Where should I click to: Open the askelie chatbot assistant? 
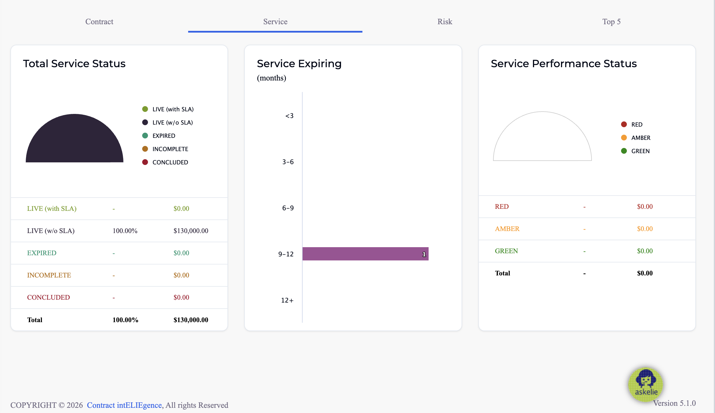click(645, 384)
